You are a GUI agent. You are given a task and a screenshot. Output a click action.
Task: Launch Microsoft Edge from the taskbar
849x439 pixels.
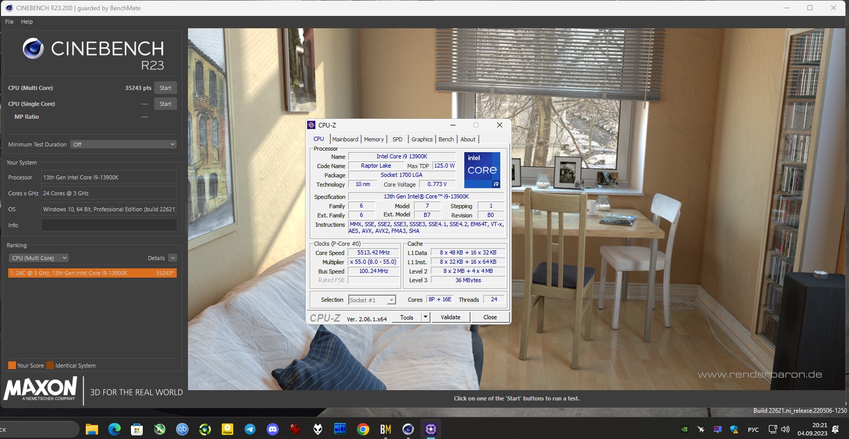[x=115, y=429]
